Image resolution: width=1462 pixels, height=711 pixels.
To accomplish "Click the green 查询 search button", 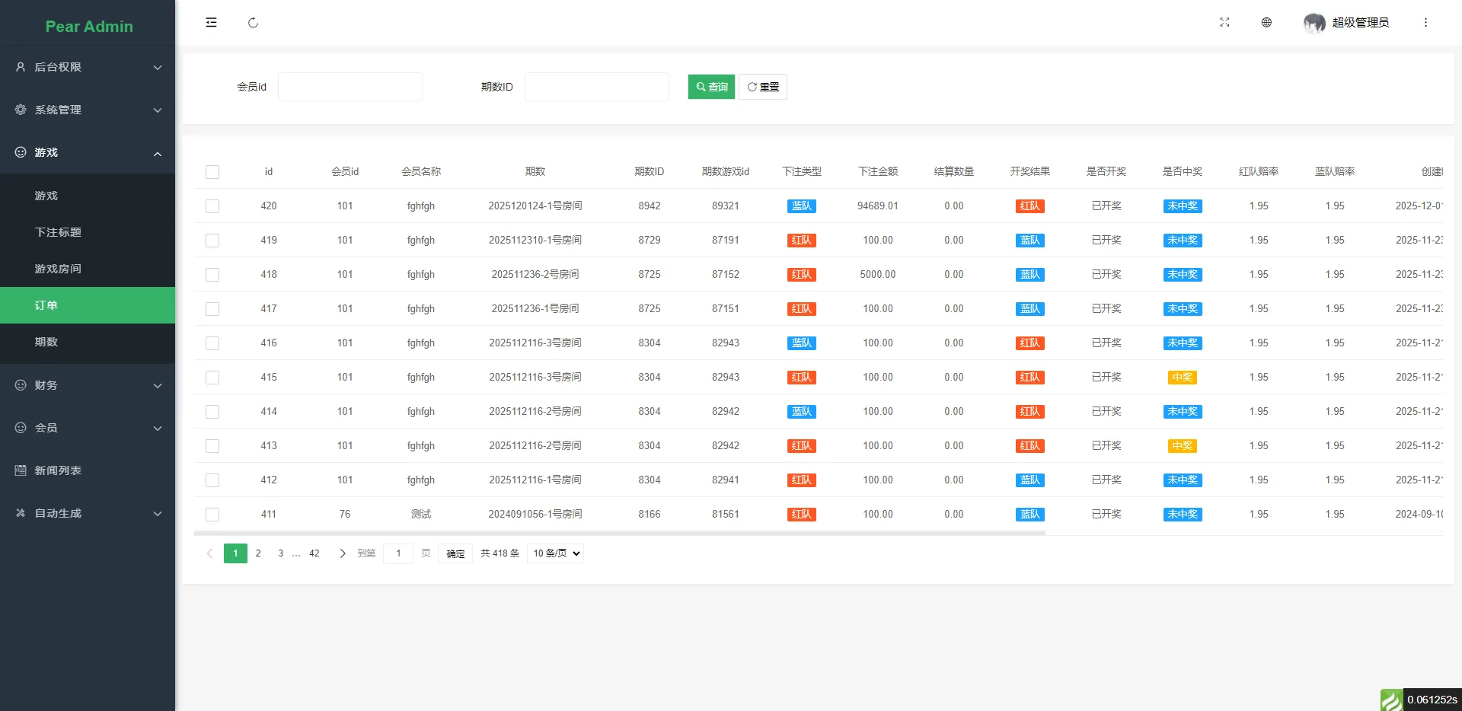I will pyautogui.click(x=711, y=87).
